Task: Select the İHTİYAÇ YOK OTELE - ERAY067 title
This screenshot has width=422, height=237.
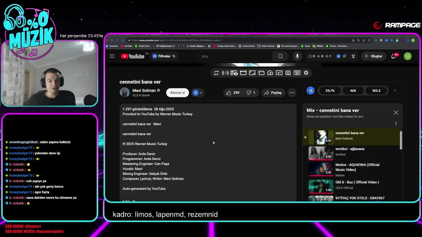Action: (x=360, y=198)
